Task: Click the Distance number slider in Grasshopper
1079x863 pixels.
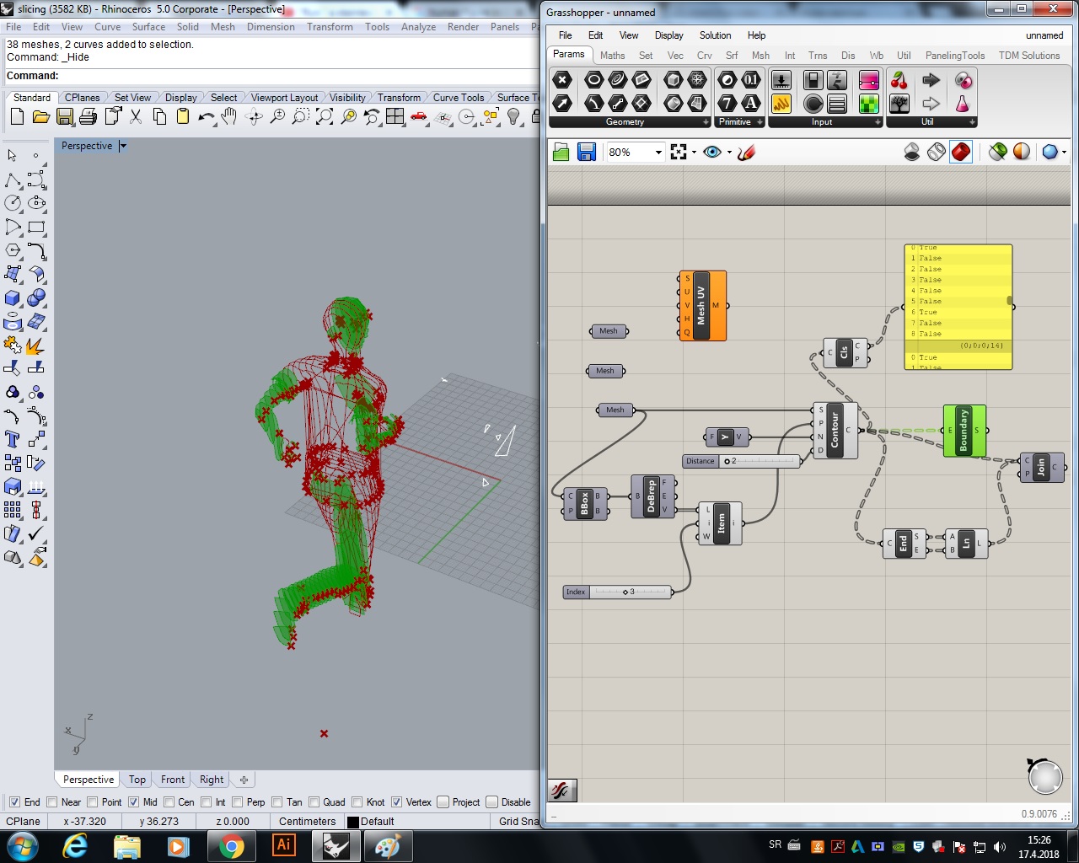Action: [x=742, y=461]
